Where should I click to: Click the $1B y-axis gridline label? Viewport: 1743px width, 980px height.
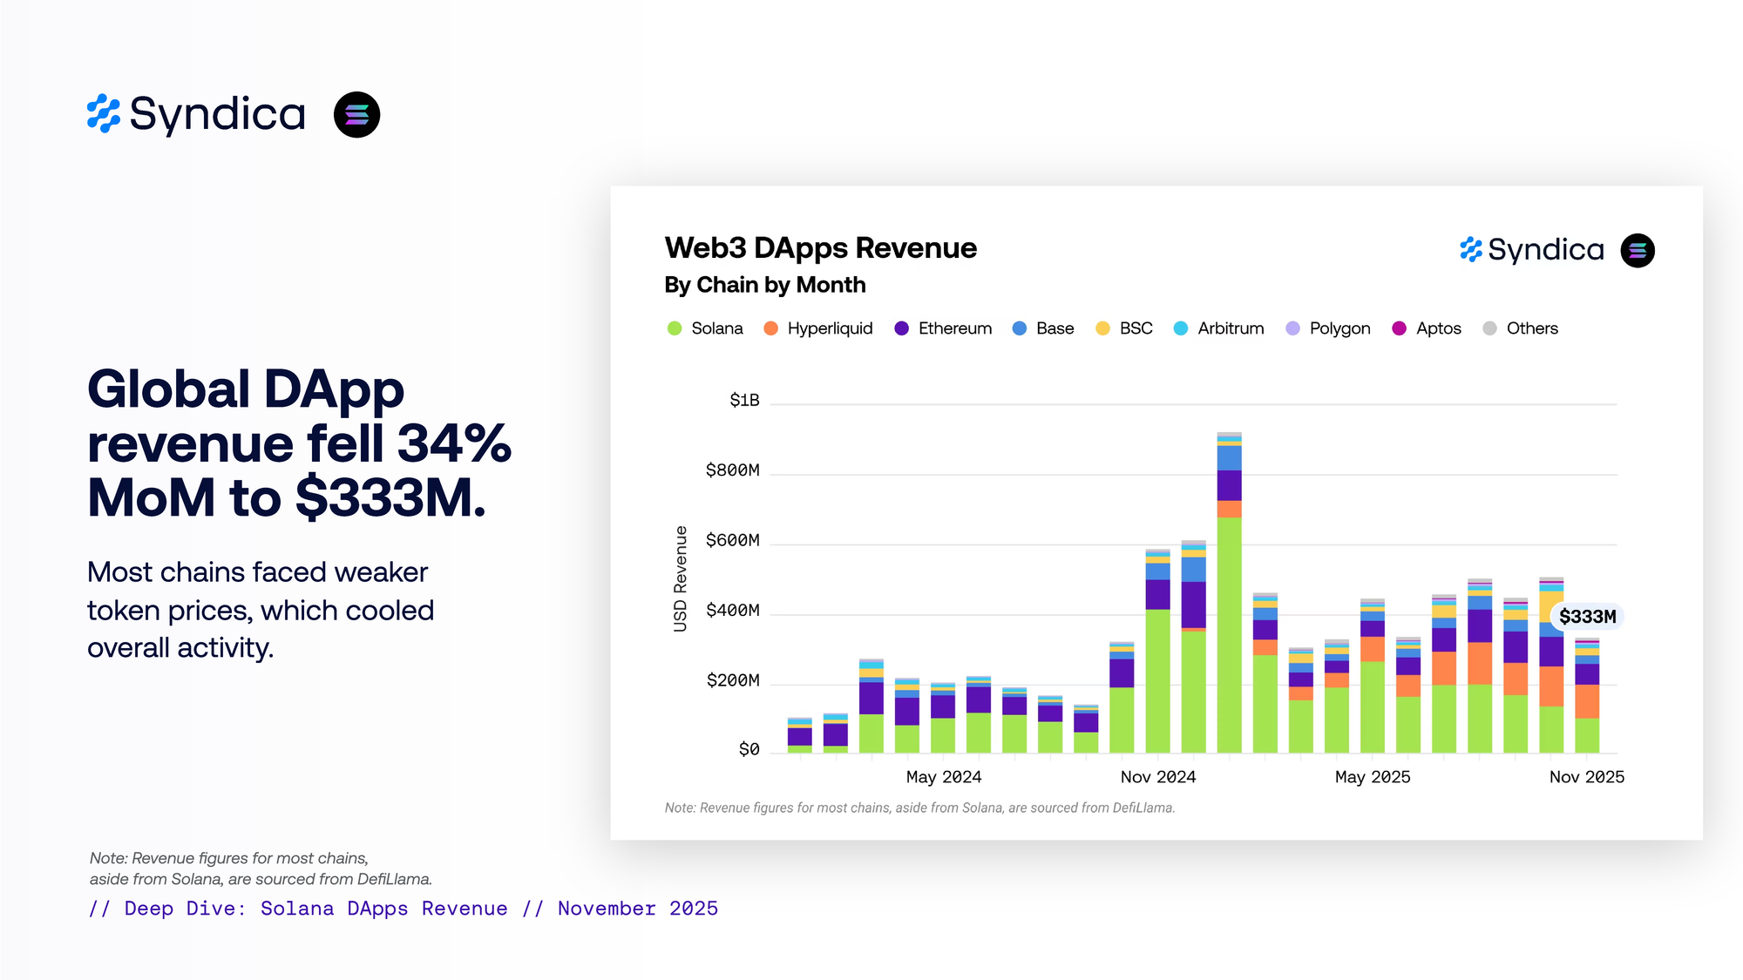point(744,401)
